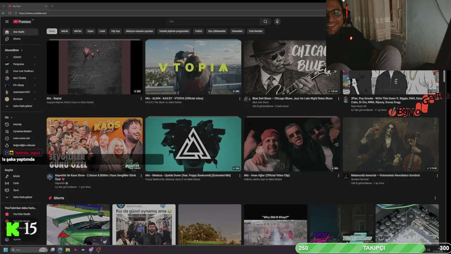Open options for Hayrettin Kaos Show video
This screenshot has width=451, height=254.
[x=141, y=176]
